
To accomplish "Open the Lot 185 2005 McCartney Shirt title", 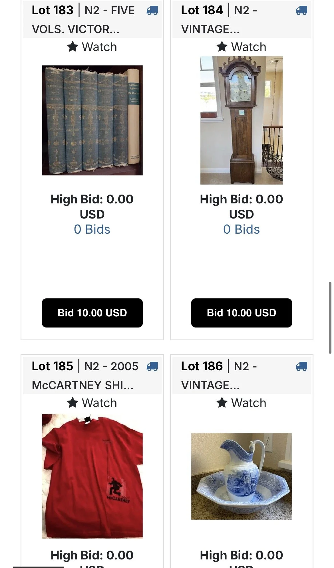I will point(85,375).
